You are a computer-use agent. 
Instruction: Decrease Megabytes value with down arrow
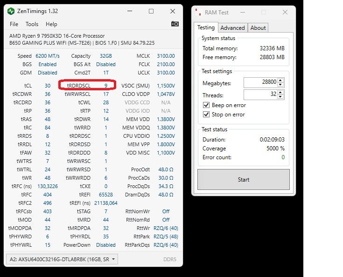(280, 85)
